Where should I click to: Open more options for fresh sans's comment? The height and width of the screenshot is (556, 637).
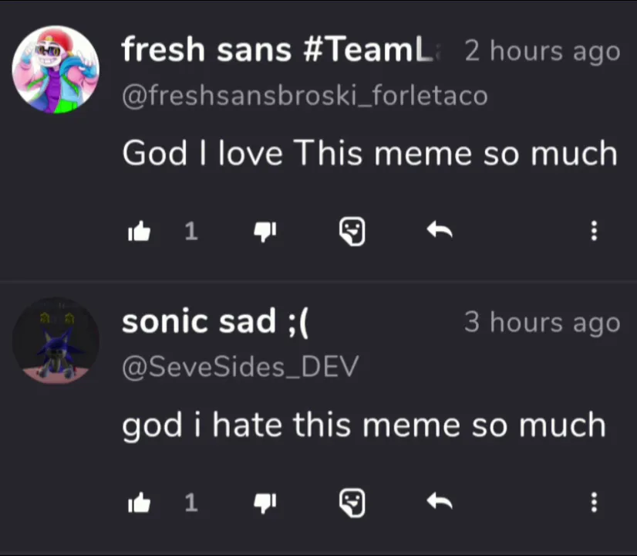594,231
